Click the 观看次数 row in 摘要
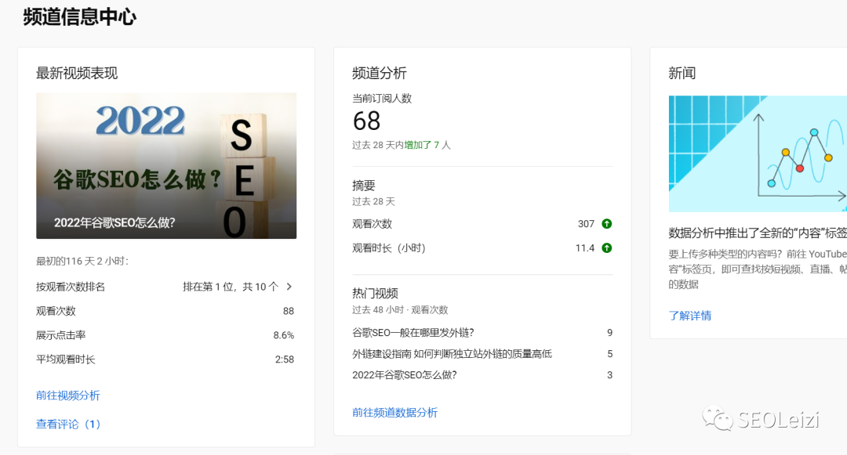 pyautogui.click(x=373, y=224)
